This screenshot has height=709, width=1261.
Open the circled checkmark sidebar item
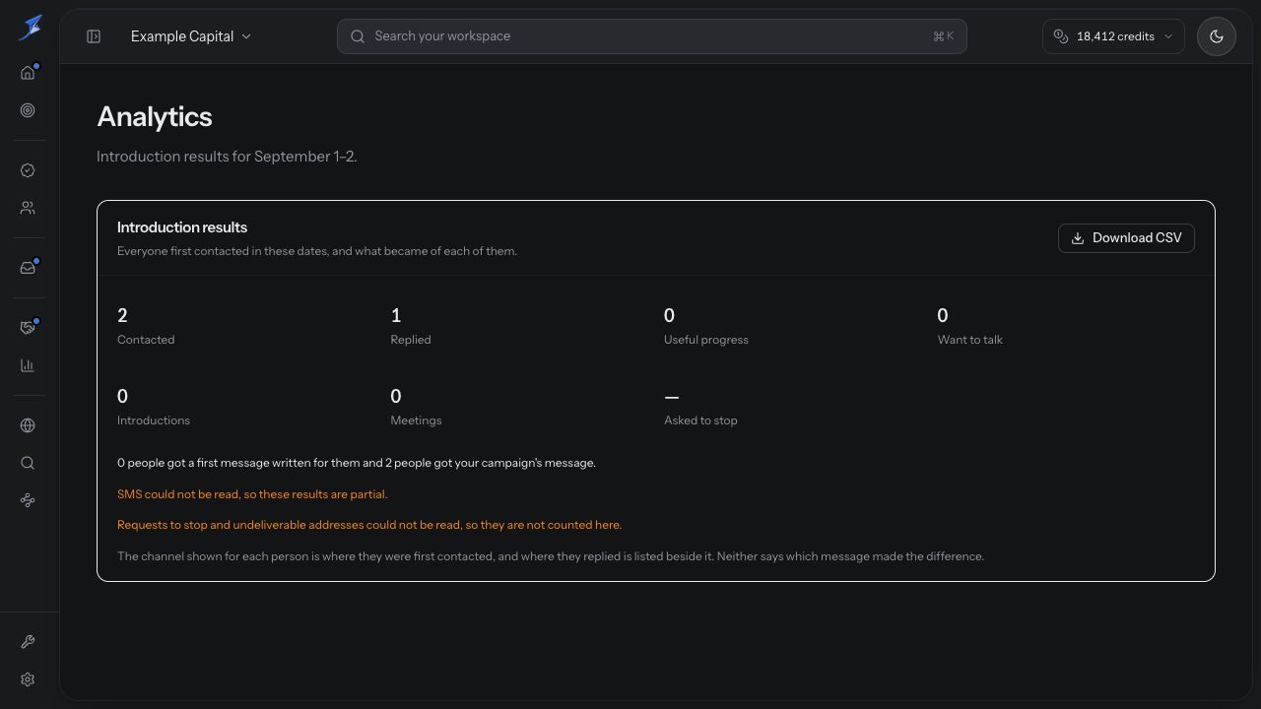28,170
